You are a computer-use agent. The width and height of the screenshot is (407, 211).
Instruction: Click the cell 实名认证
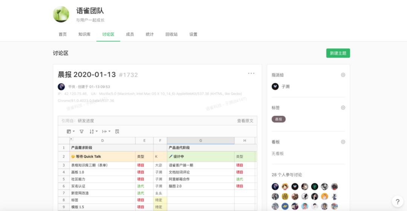tap(102, 186)
